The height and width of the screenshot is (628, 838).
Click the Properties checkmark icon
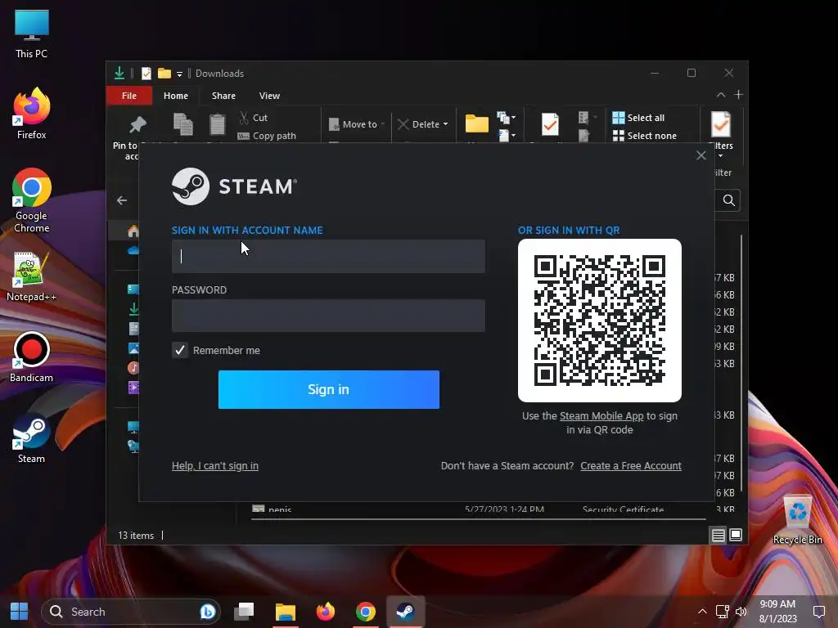tap(550, 124)
